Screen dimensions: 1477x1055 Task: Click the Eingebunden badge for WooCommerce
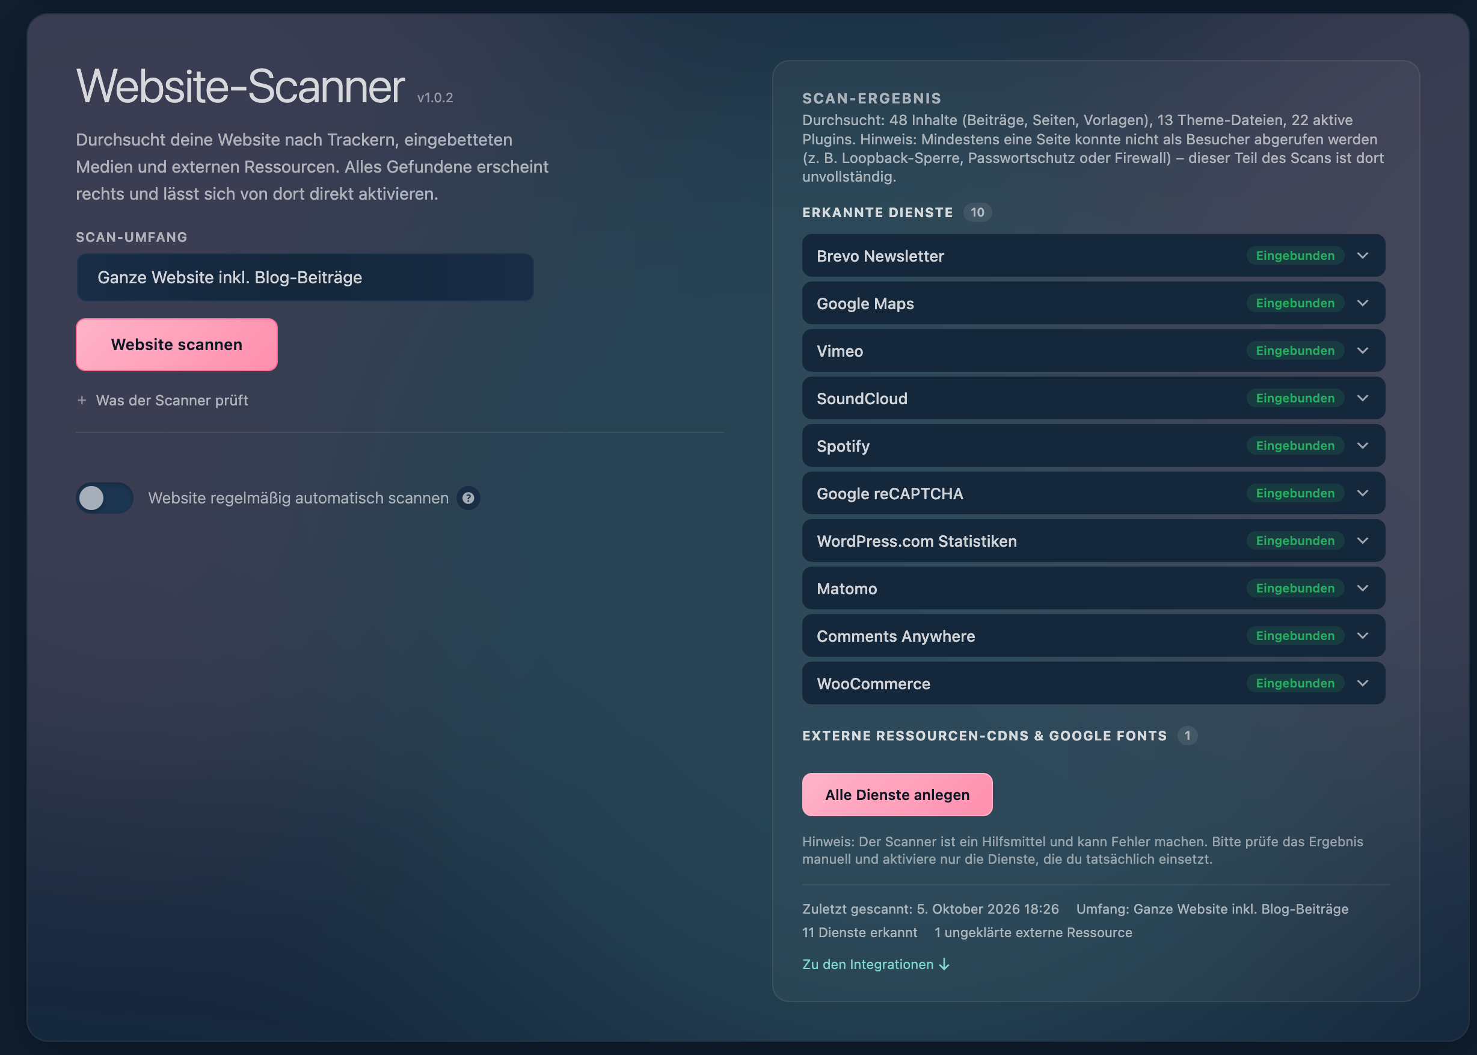[1295, 683]
